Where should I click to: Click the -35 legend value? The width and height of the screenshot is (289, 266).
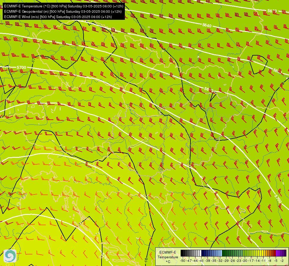pos(214,261)
